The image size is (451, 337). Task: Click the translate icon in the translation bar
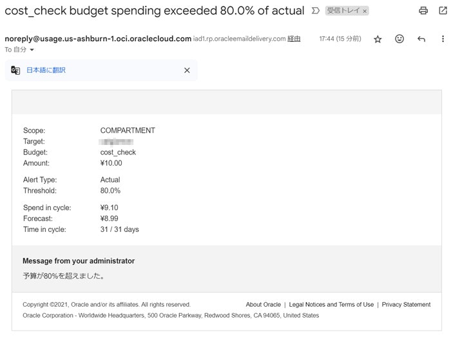click(15, 70)
